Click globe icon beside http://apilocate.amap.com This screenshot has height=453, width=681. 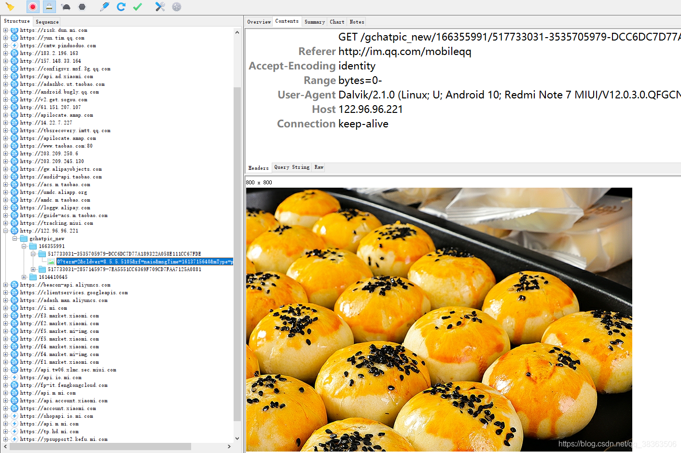(x=14, y=115)
